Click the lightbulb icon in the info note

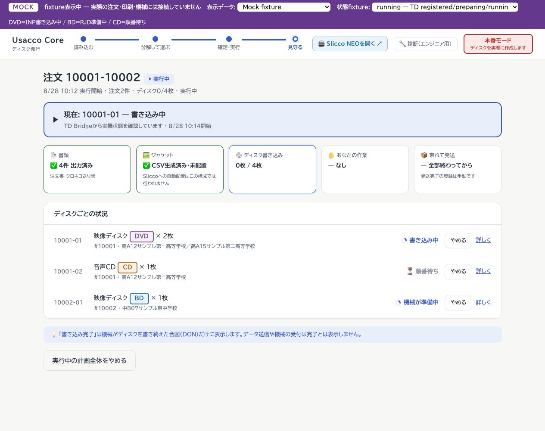[54, 334]
